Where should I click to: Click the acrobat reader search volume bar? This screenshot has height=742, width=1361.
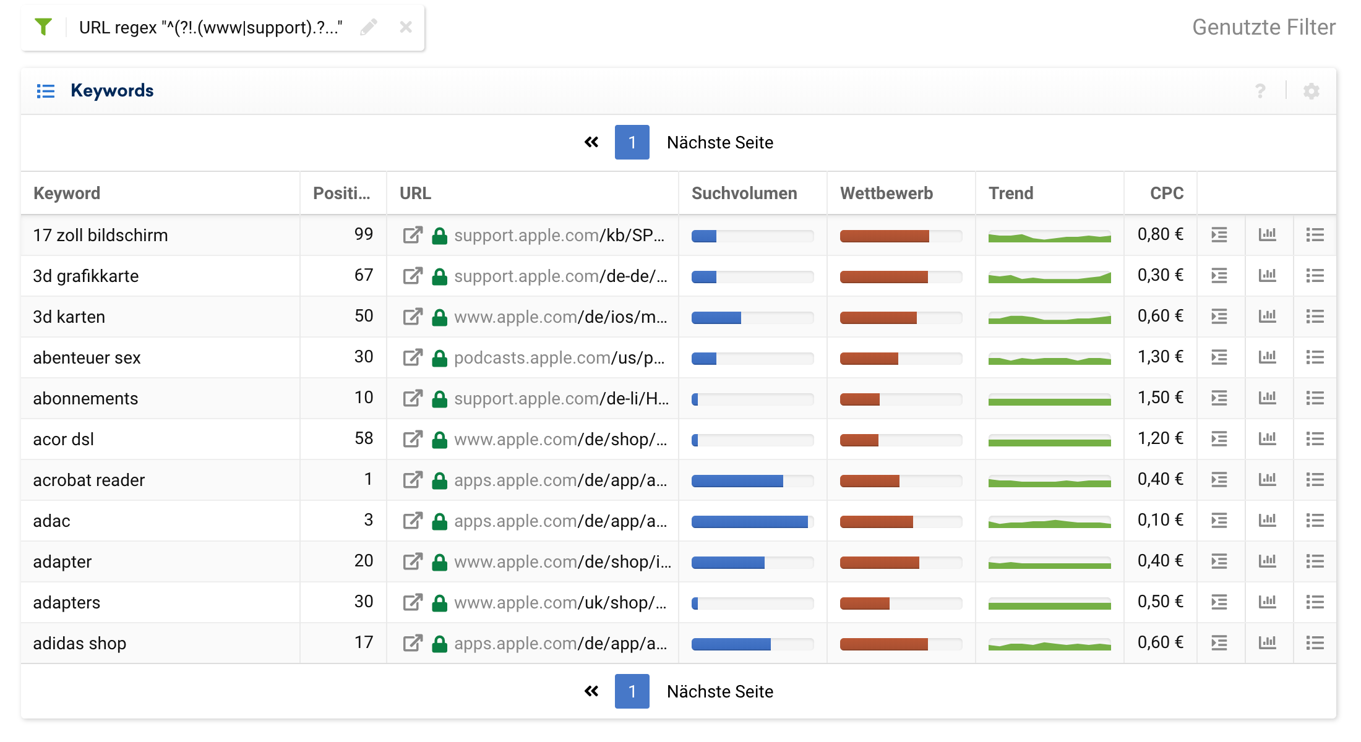coord(752,480)
